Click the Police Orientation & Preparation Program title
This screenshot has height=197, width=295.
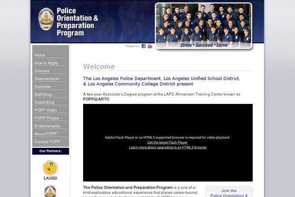point(77,22)
